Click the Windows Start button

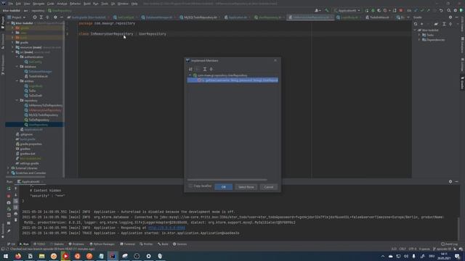(6, 256)
